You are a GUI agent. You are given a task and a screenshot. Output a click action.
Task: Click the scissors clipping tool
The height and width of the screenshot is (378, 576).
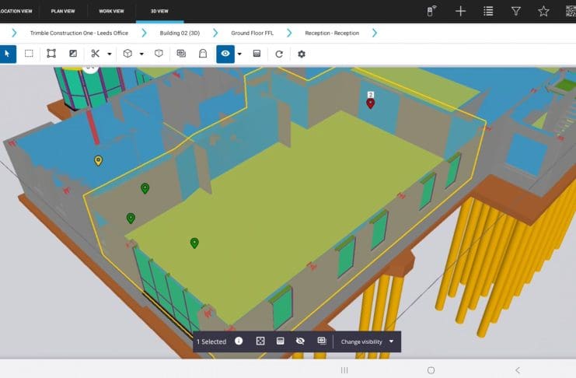(95, 54)
